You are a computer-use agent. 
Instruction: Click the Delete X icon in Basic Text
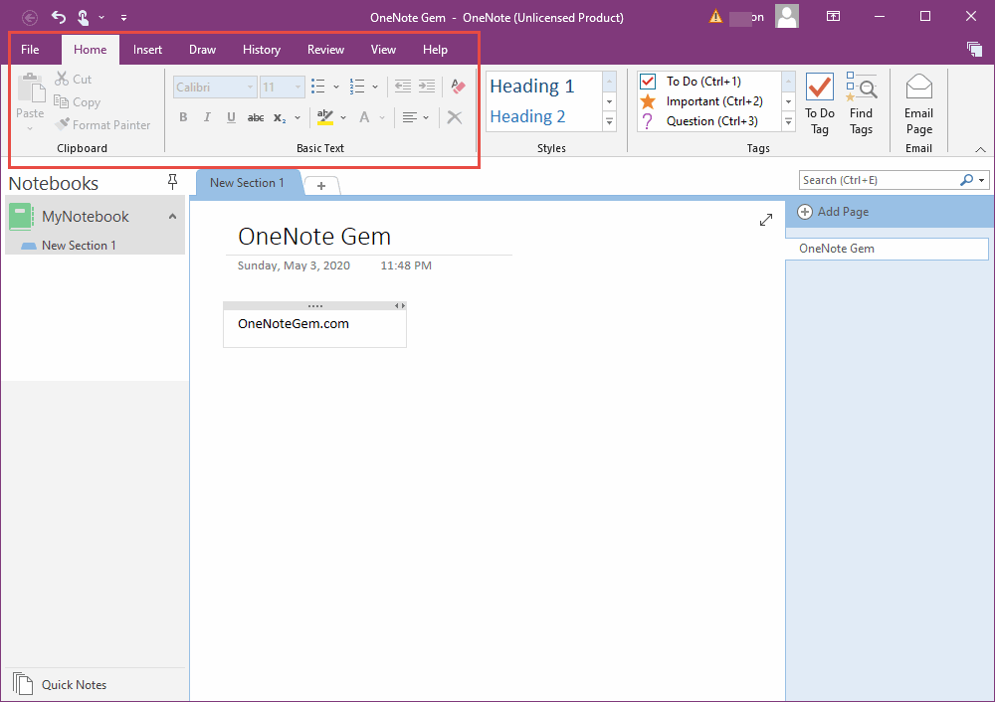click(455, 116)
